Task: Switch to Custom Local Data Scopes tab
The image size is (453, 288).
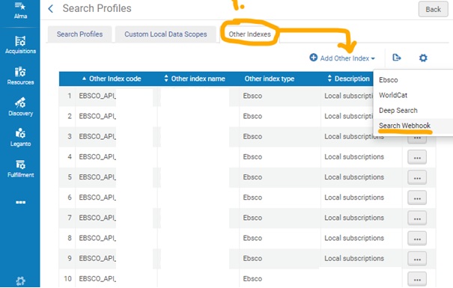Action: tap(165, 34)
